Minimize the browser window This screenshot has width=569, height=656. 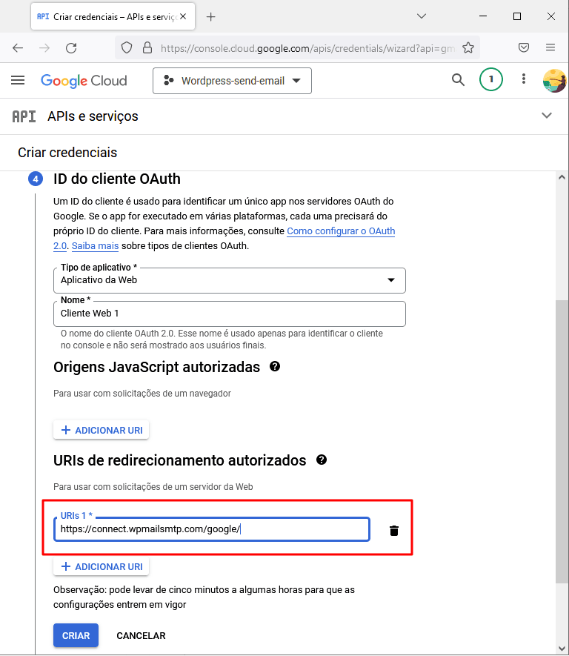tap(483, 16)
